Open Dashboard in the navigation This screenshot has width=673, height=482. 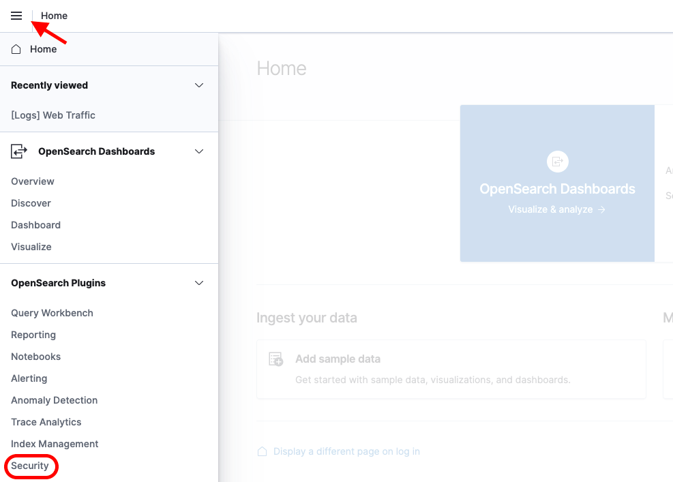coord(35,226)
